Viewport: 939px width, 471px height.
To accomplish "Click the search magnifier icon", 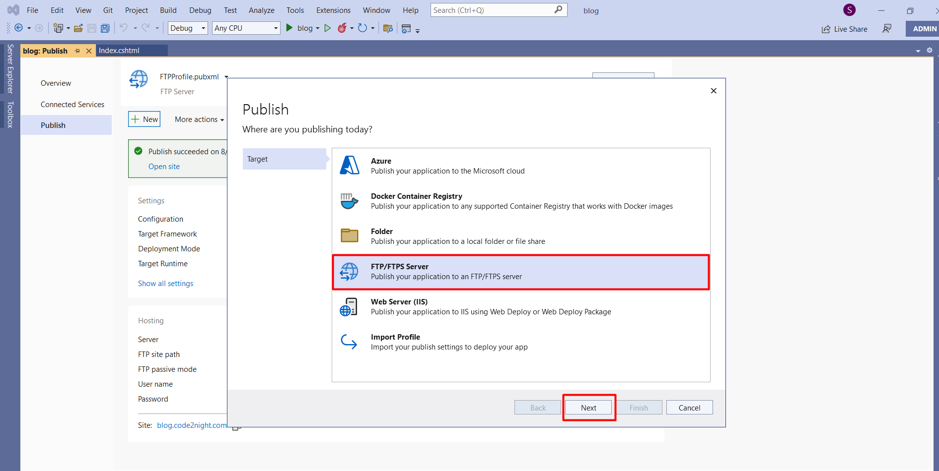I will pyautogui.click(x=559, y=9).
